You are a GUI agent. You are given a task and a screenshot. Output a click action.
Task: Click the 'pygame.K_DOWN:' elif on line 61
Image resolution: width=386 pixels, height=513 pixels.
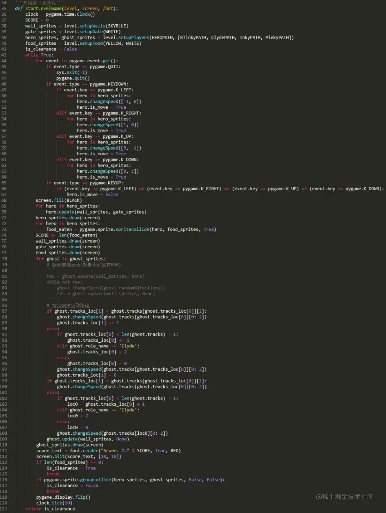98,160
